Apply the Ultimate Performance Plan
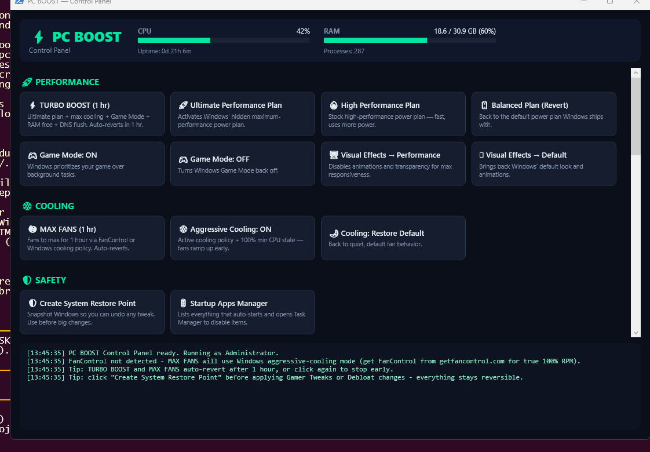 coord(243,114)
